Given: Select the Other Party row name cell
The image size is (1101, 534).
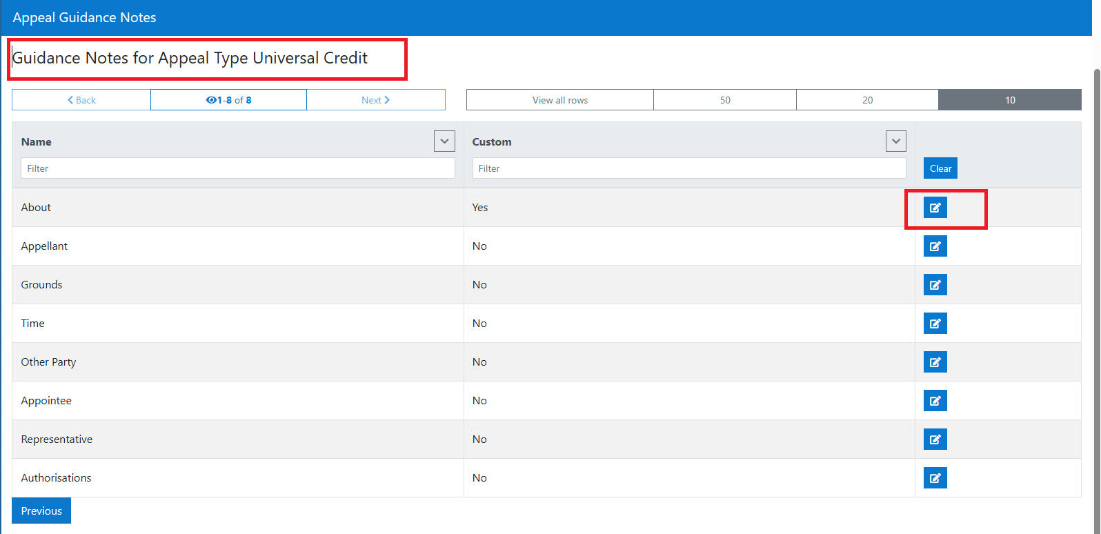Looking at the screenshot, I should tap(238, 362).
